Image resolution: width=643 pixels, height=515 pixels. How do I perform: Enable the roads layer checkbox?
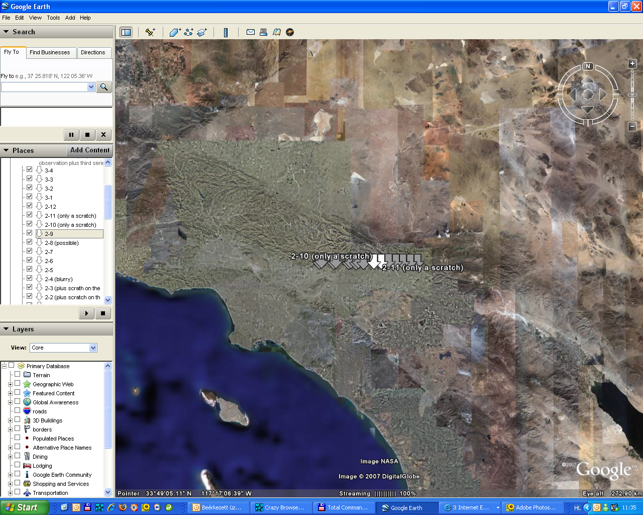pyautogui.click(x=17, y=410)
